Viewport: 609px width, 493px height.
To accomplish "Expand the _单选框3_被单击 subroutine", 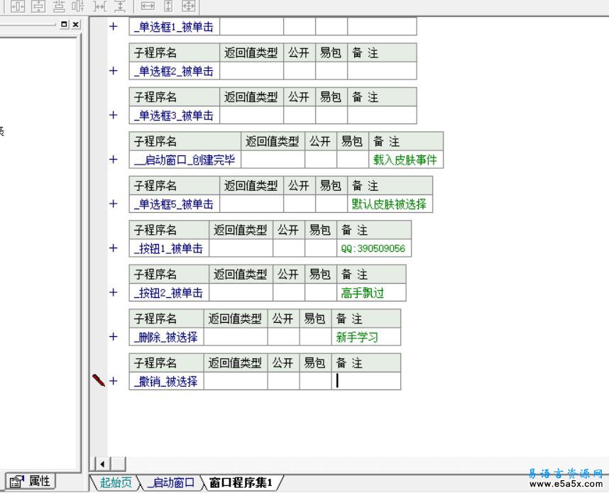I will click(113, 115).
